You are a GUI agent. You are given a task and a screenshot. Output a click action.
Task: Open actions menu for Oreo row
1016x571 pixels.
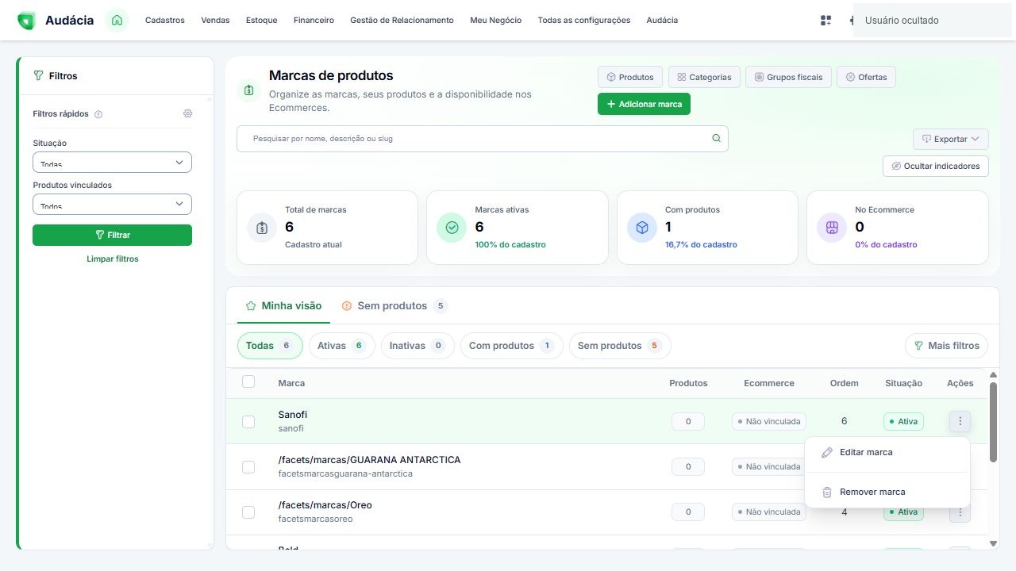tap(960, 512)
